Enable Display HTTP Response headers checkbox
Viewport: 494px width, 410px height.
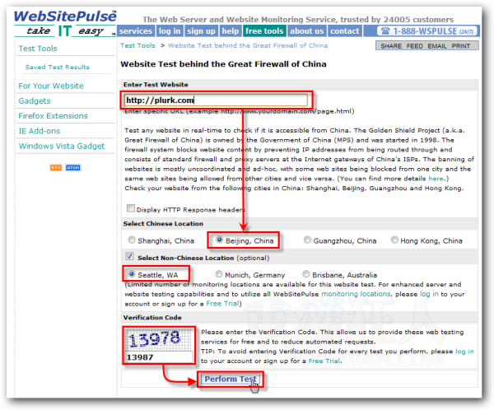(x=130, y=208)
